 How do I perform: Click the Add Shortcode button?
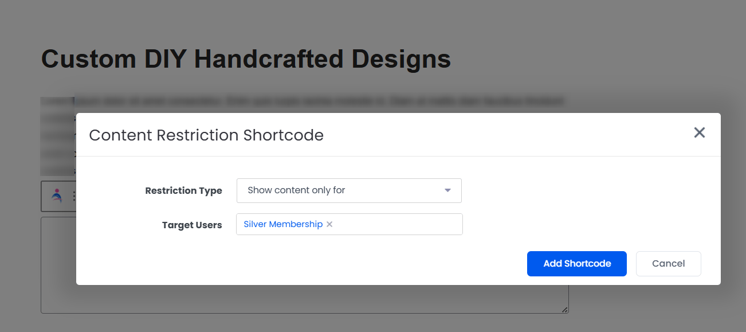(x=577, y=264)
